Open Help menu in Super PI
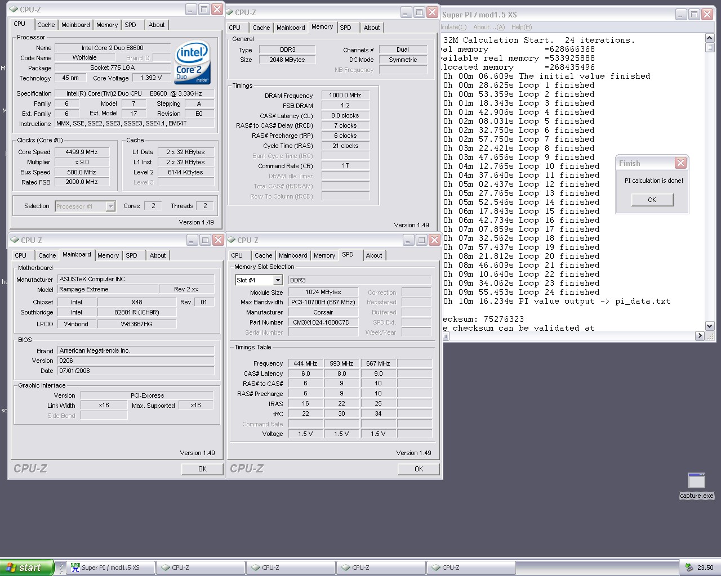The height and width of the screenshot is (576, 721). [x=521, y=27]
